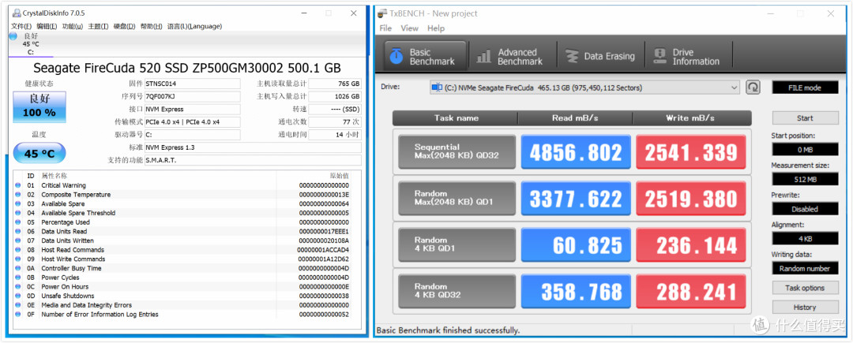Open the 文件(F) menu in CrystalDiskInfo
This screenshot has height=343, width=853.
point(21,26)
